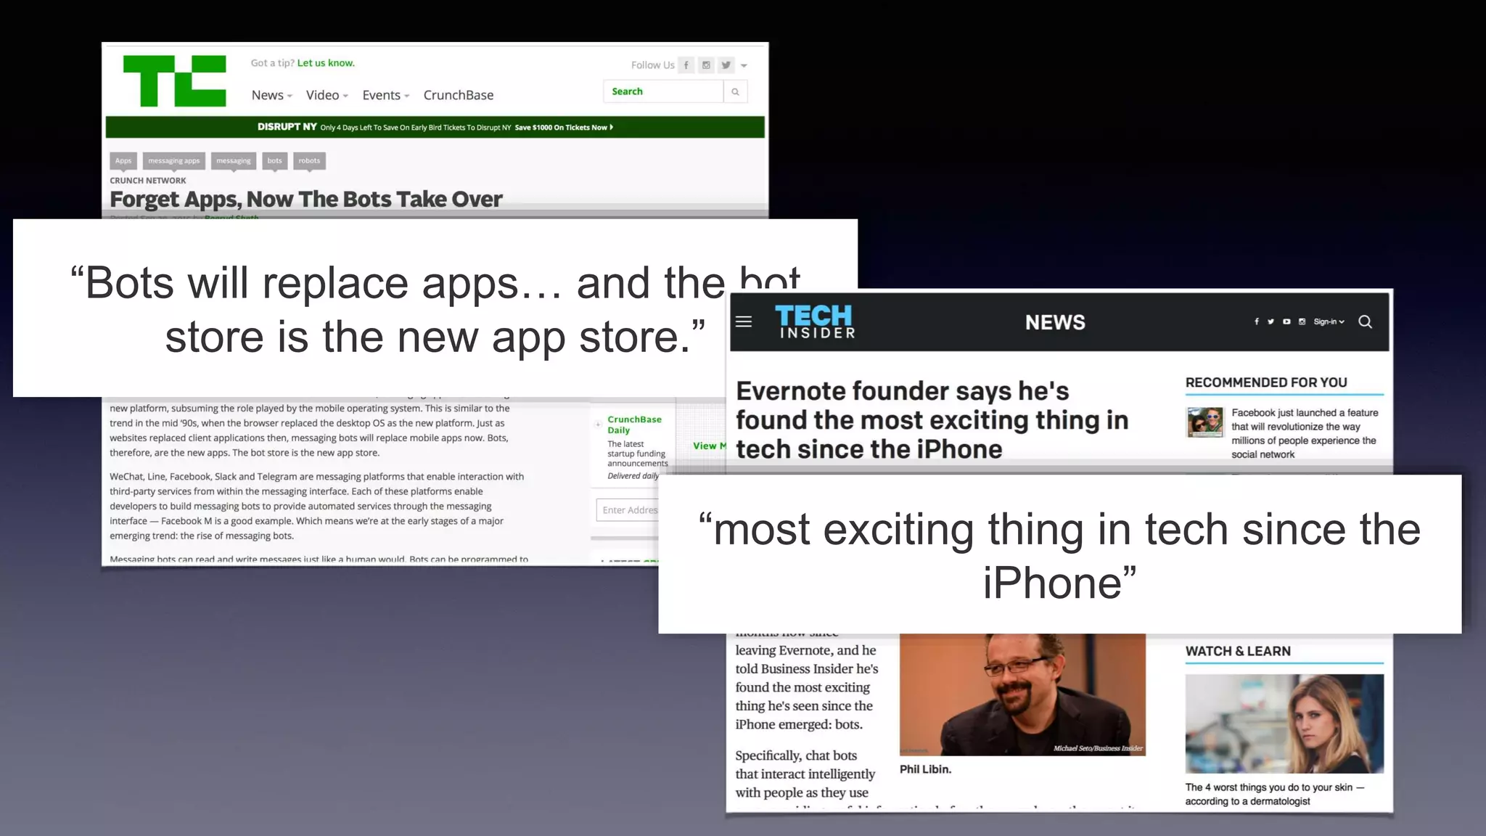Click the DISRUPT NY banner title

coord(287,126)
